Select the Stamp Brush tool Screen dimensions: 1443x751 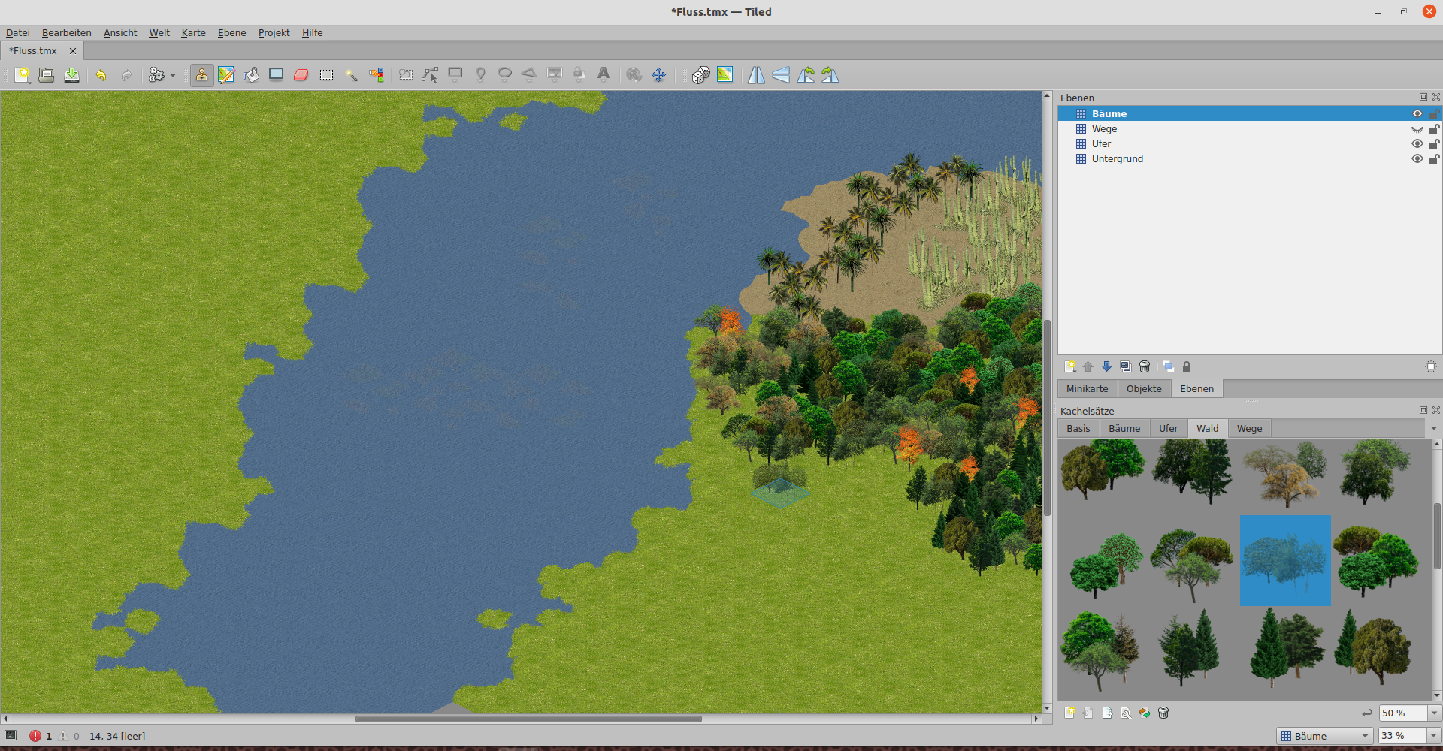click(x=201, y=75)
